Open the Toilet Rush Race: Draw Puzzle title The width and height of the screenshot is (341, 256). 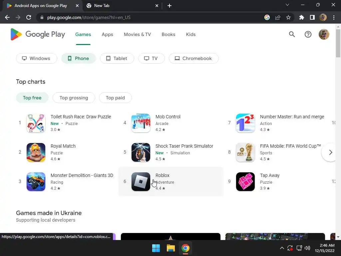point(81,117)
